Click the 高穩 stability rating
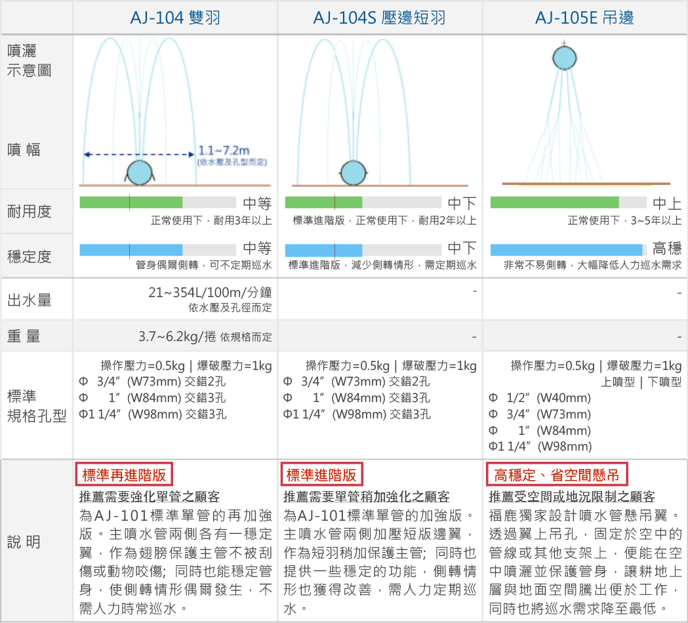The image size is (688, 623). click(x=667, y=249)
